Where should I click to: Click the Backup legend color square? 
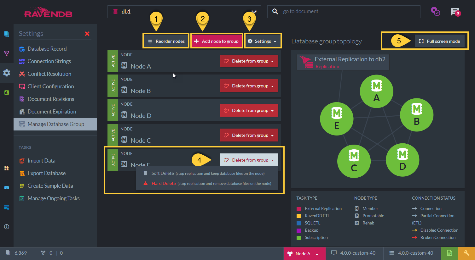point(298,230)
